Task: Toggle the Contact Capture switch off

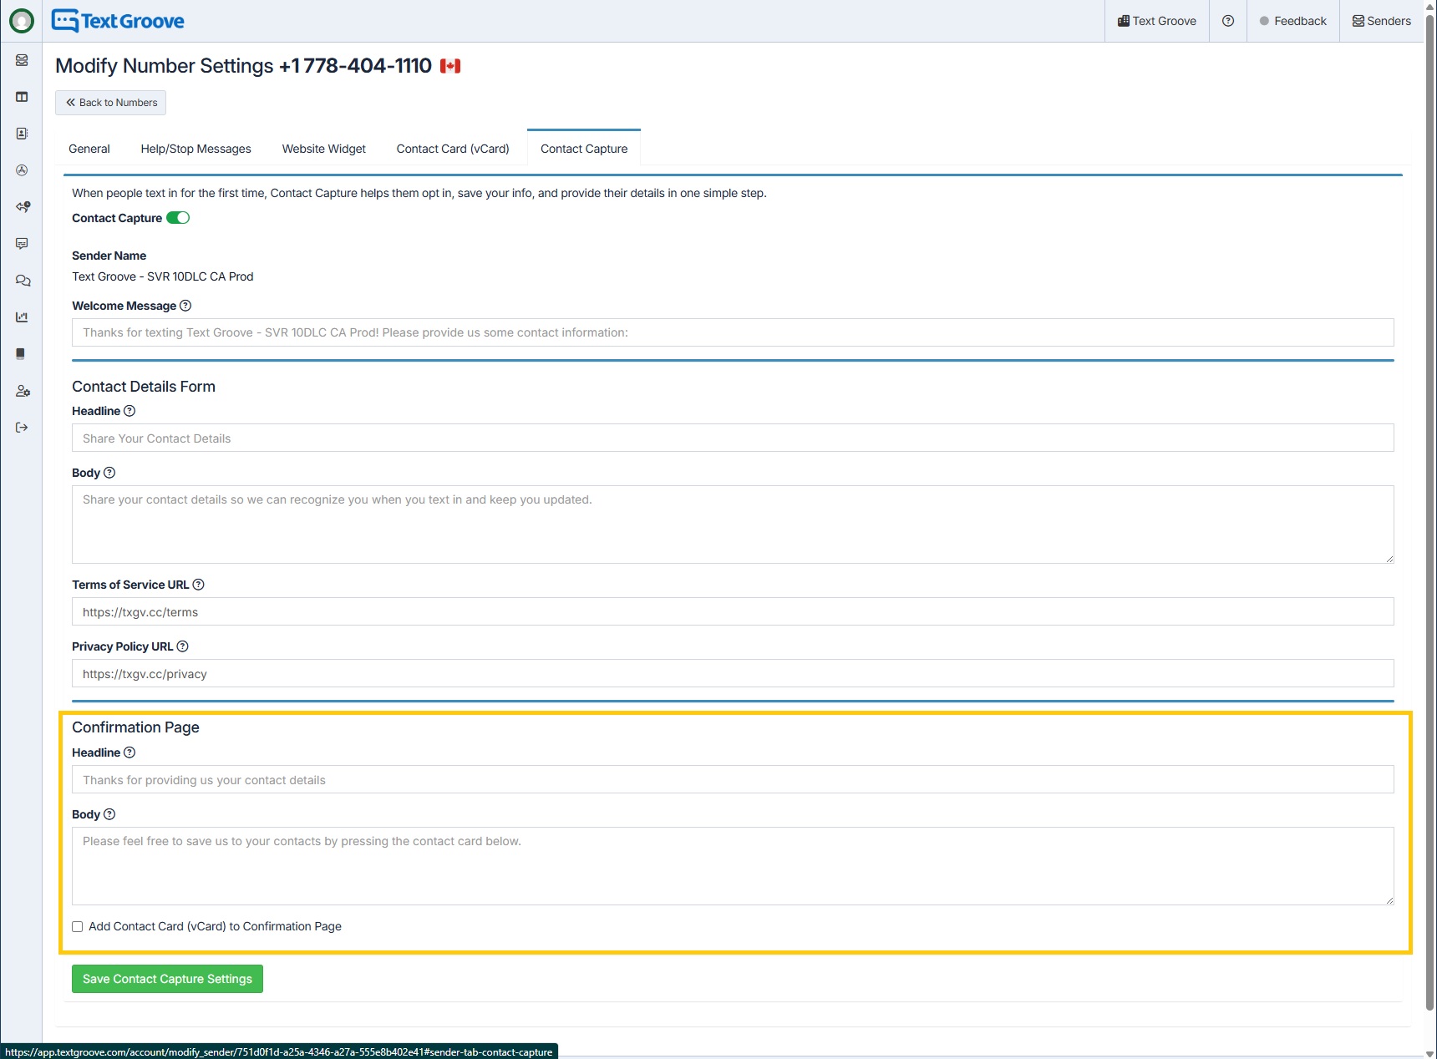Action: (178, 218)
